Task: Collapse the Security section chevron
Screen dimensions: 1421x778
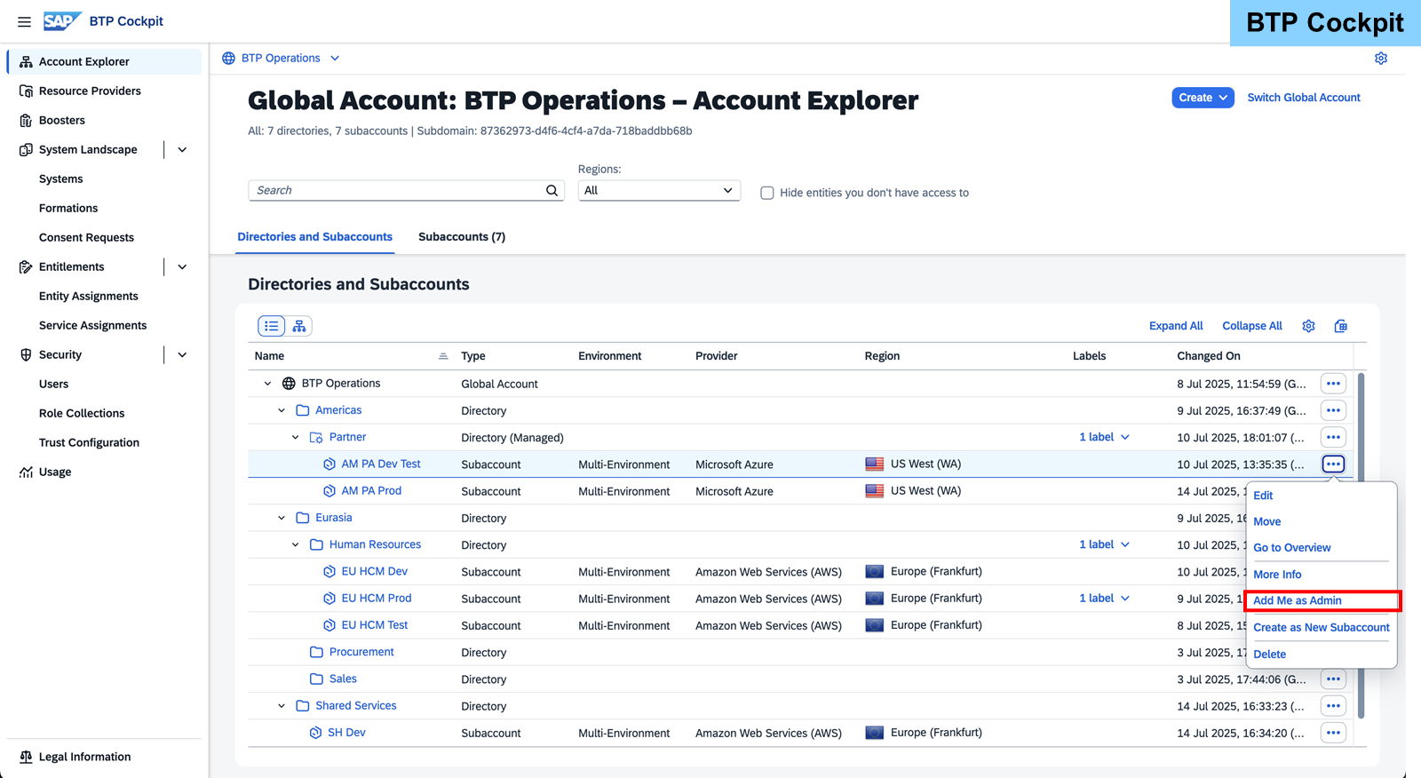Action: [182, 354]
